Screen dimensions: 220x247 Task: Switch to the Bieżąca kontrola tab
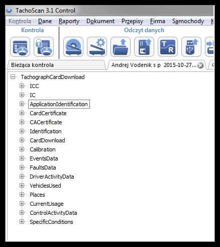point(56,65)
